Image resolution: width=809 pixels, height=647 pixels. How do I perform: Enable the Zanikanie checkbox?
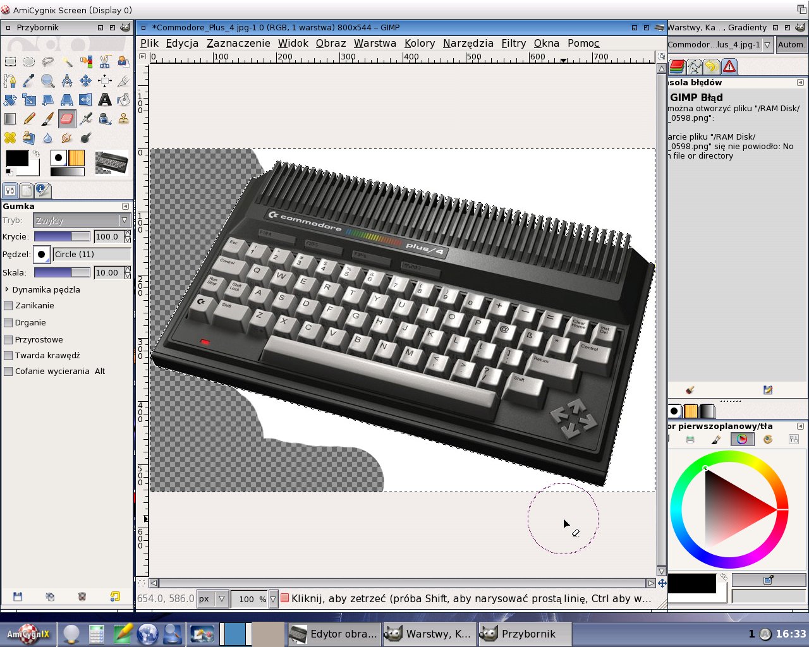(x=8, y=305)
